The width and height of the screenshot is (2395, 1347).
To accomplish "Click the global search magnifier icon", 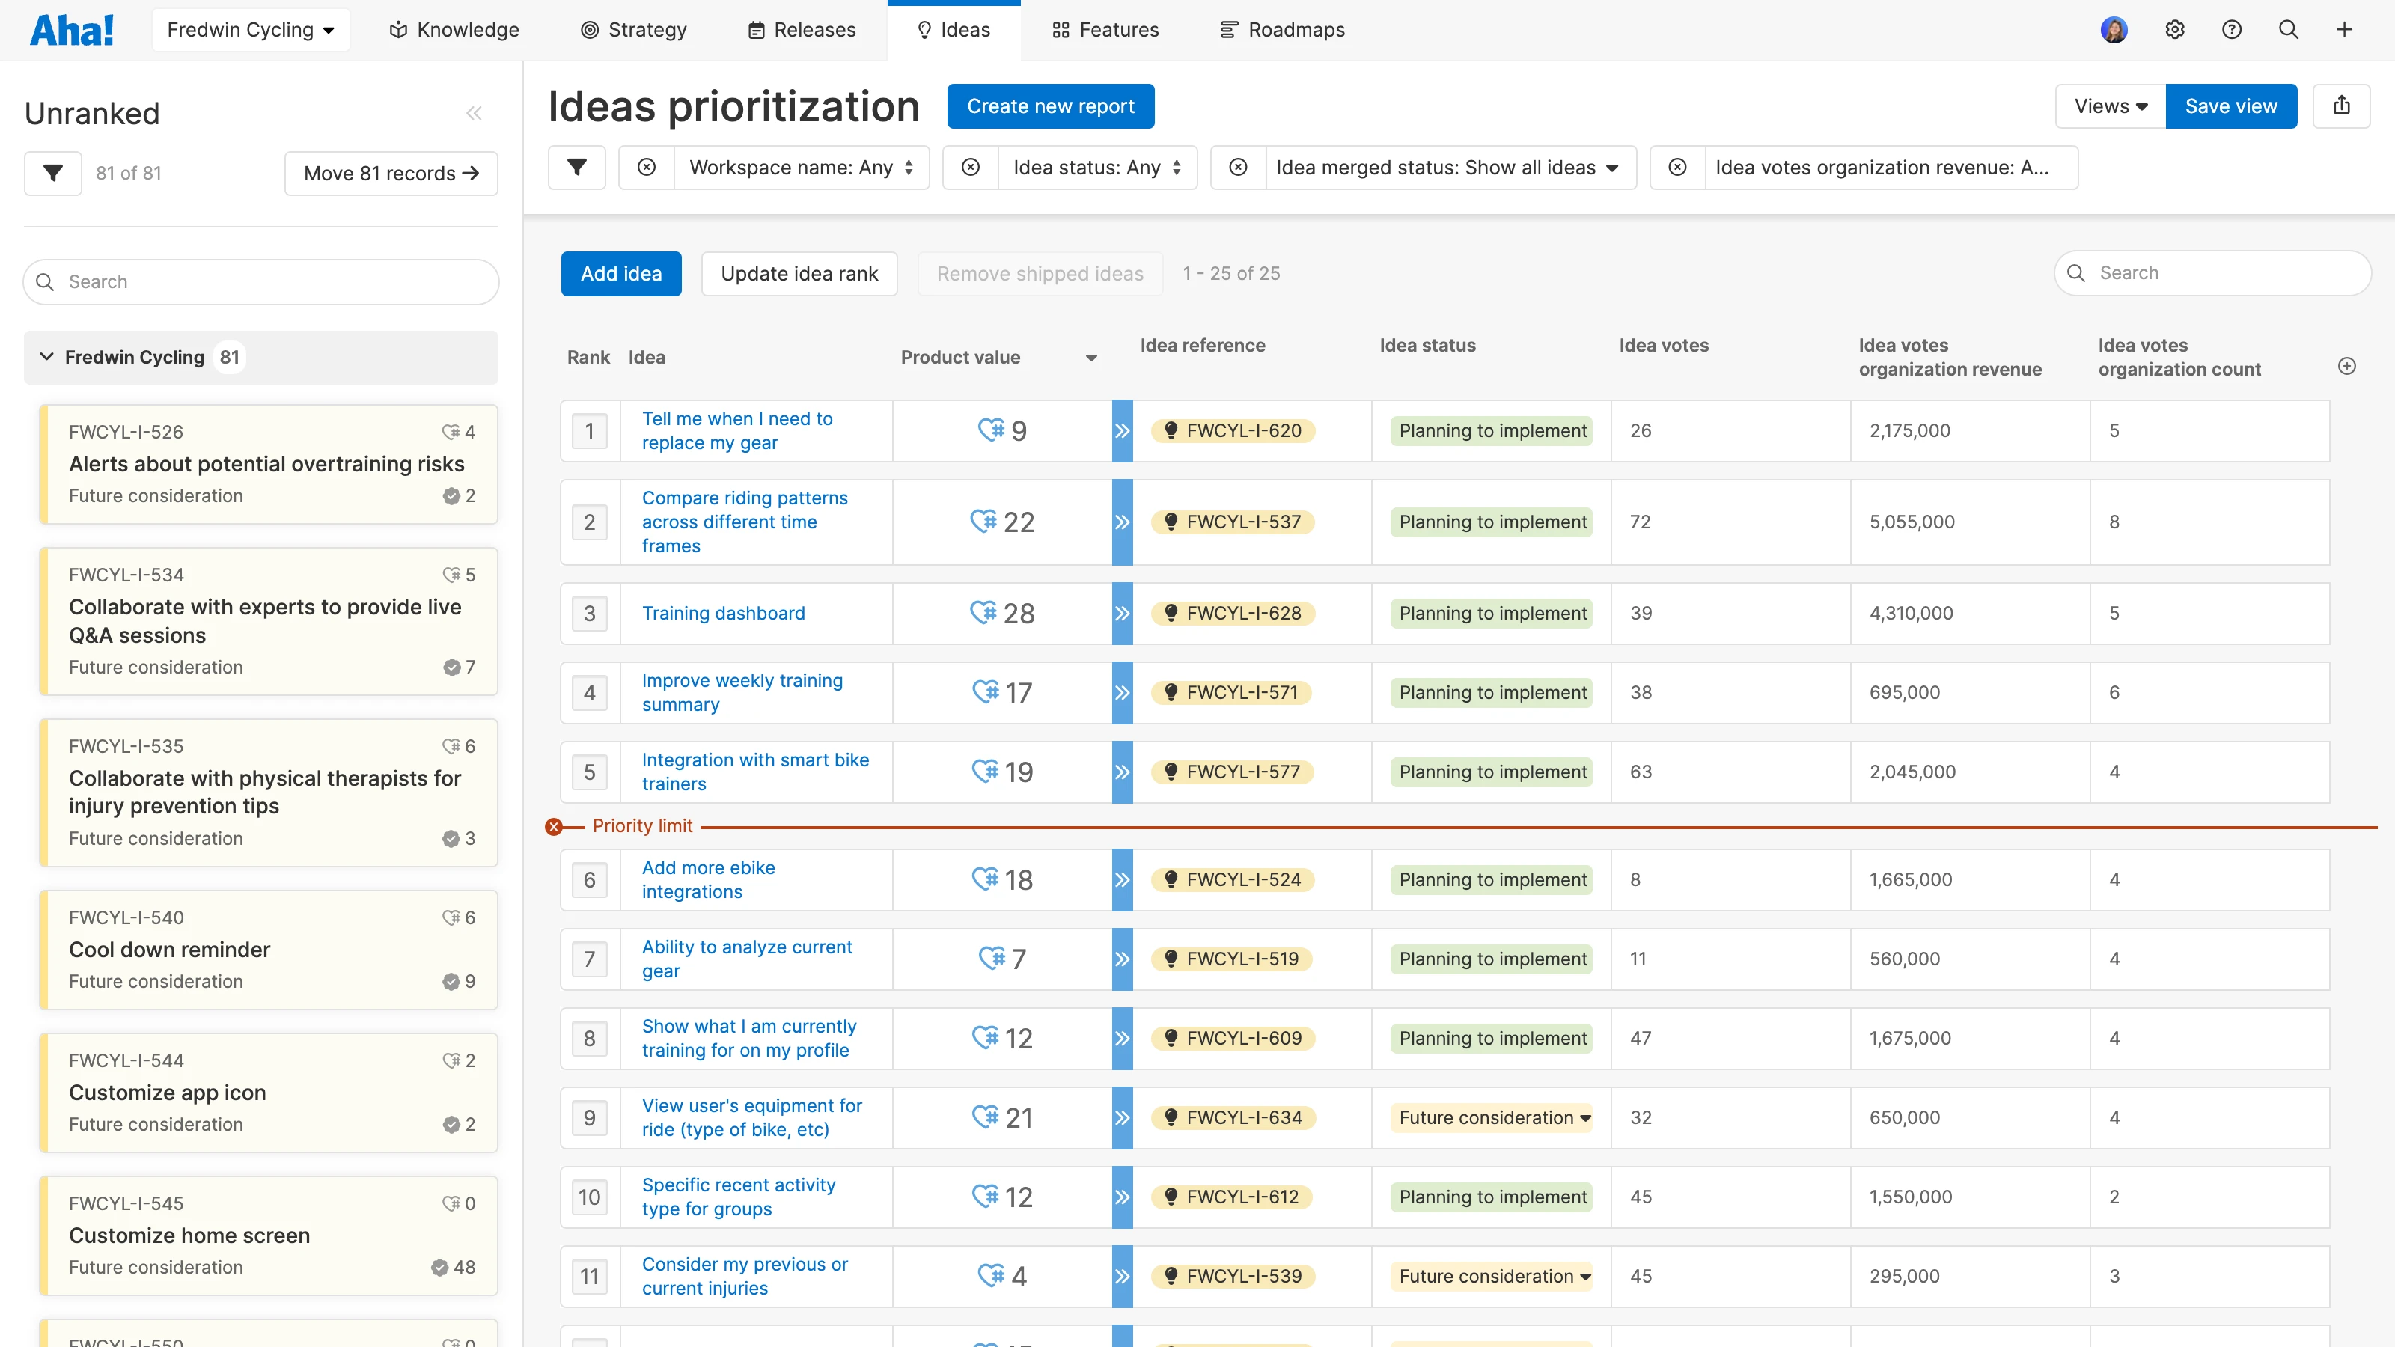I will point(2288,29).
